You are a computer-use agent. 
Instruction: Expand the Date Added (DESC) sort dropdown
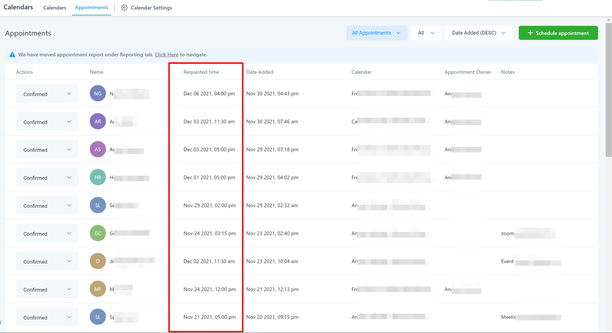coord(479,33)
